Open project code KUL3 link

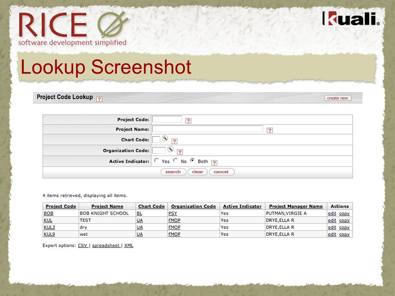49,227
